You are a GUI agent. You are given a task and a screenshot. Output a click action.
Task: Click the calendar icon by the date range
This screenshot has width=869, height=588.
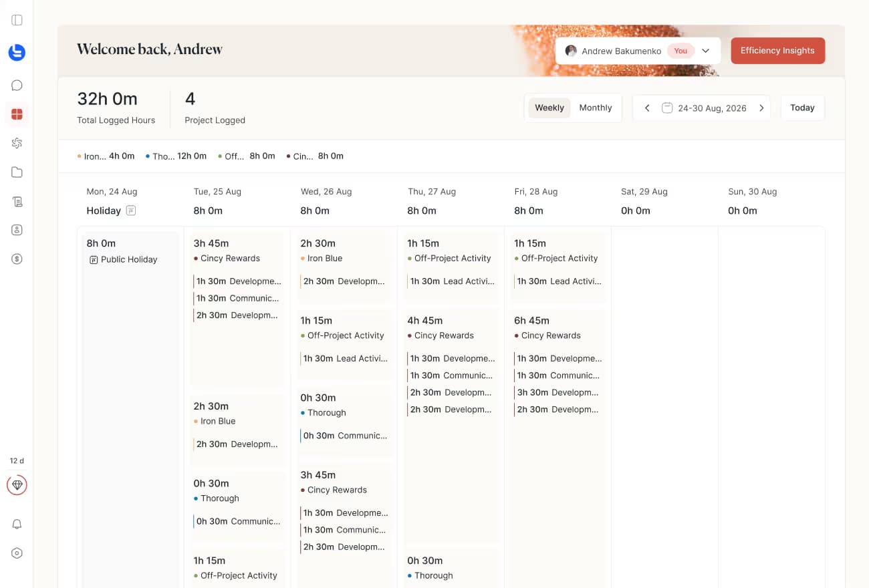666,108
